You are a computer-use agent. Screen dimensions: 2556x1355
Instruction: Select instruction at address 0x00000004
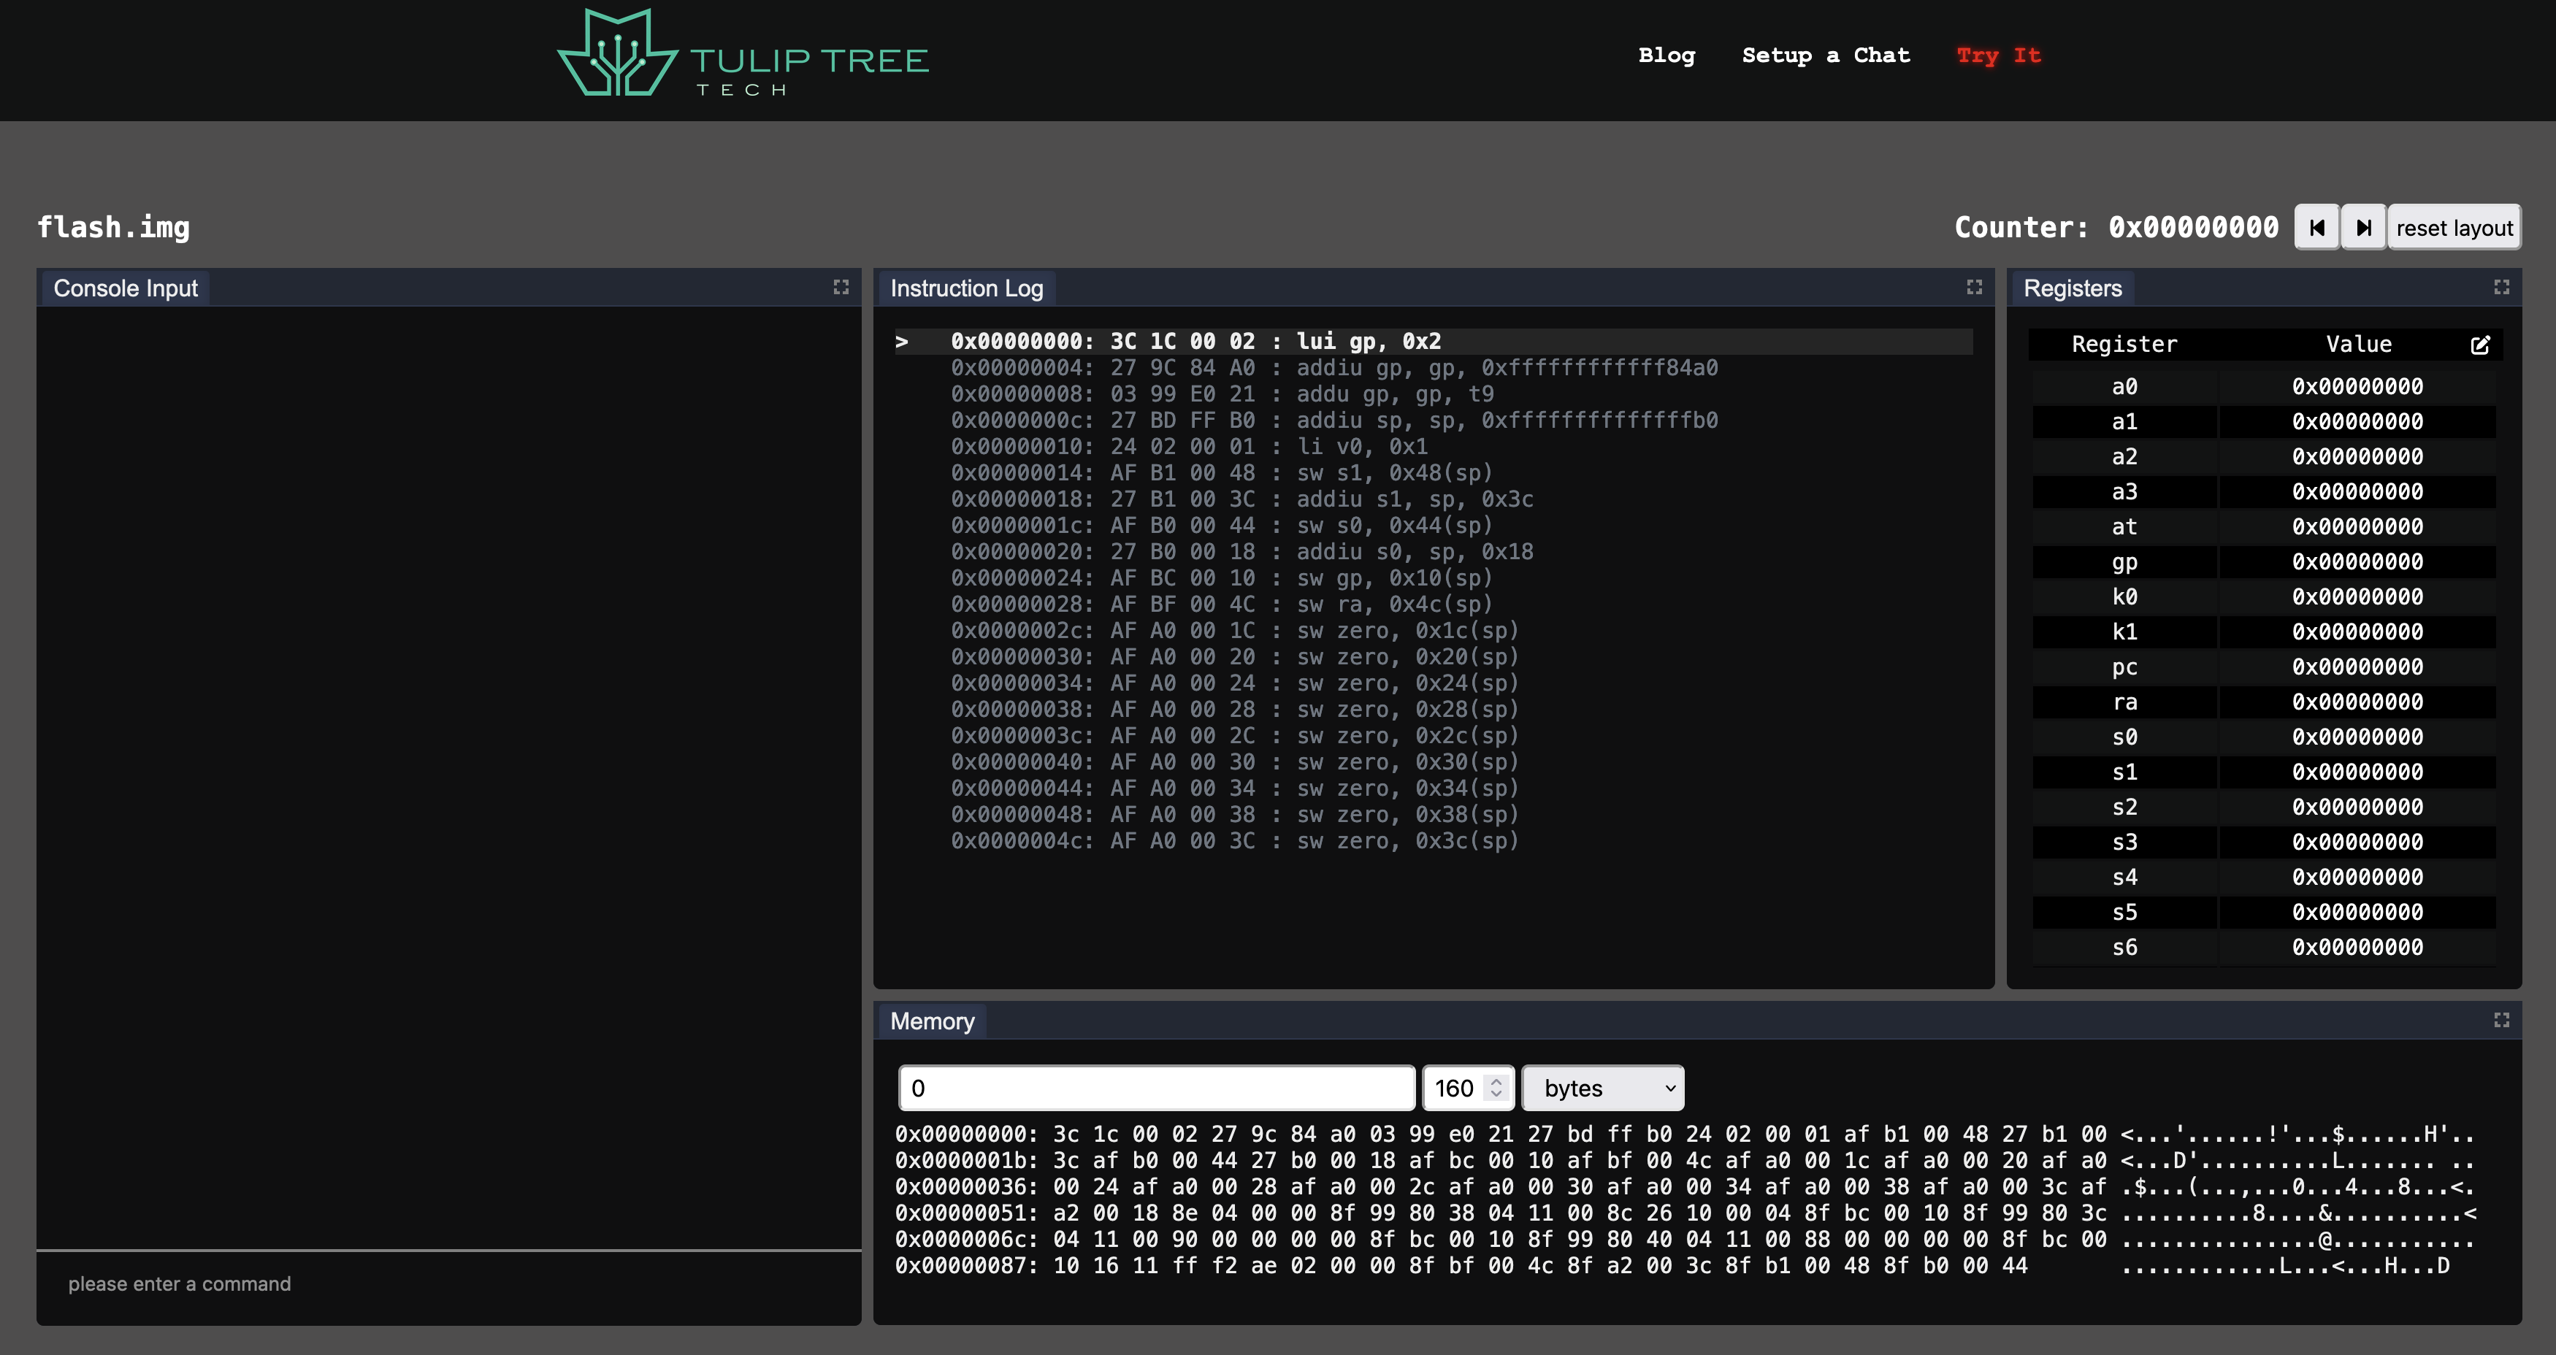click(1433, 368)
